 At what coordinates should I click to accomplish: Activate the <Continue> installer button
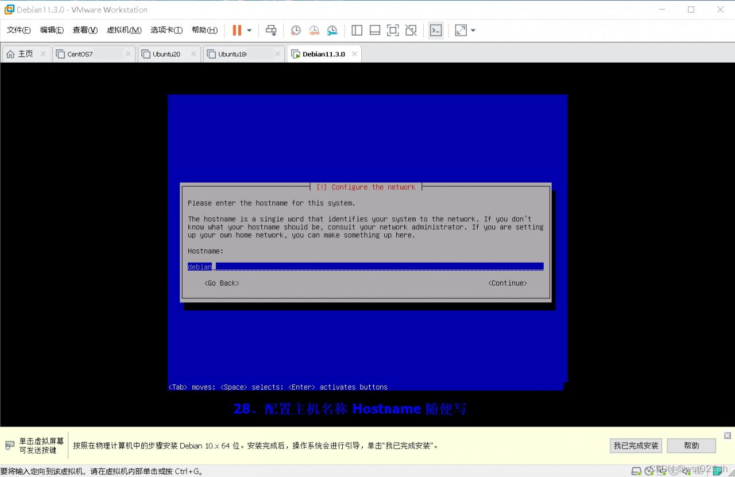point(508,283)
